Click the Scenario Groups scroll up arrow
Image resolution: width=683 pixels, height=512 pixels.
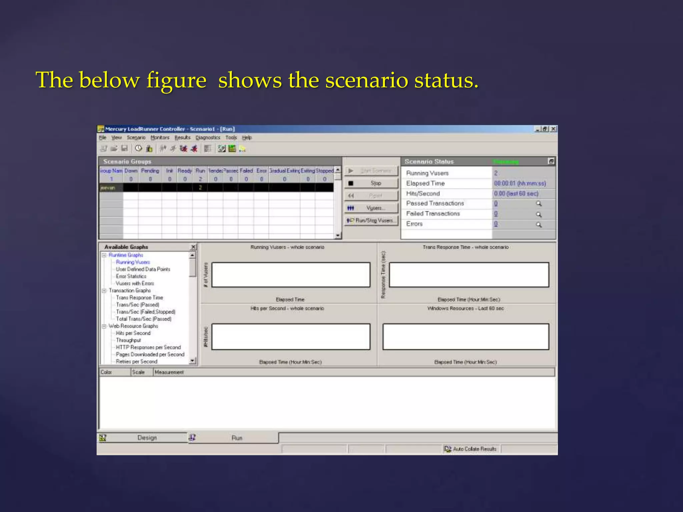(338, 170)
